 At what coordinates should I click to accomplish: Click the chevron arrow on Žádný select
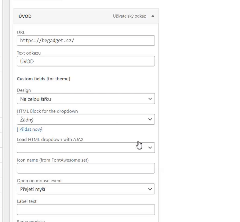tap(150, 120)
